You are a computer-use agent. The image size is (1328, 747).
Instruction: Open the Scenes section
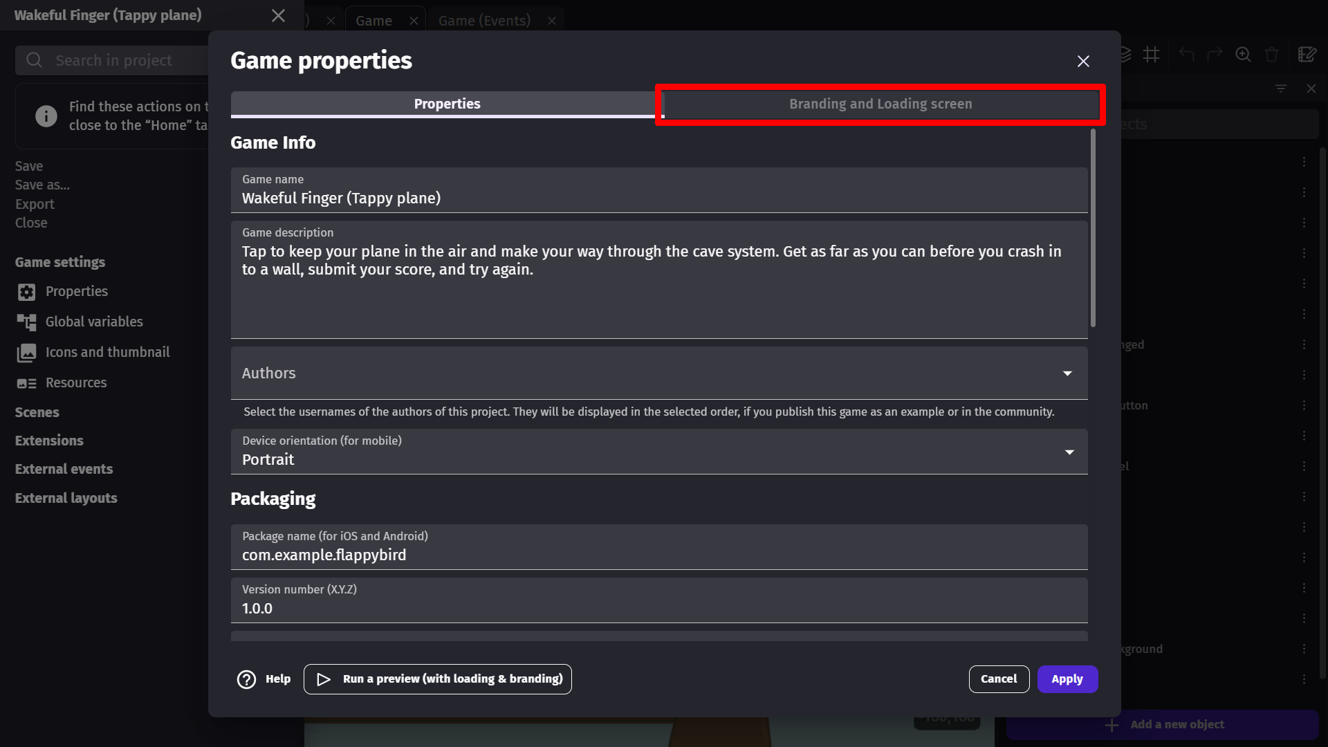[37, 412]
